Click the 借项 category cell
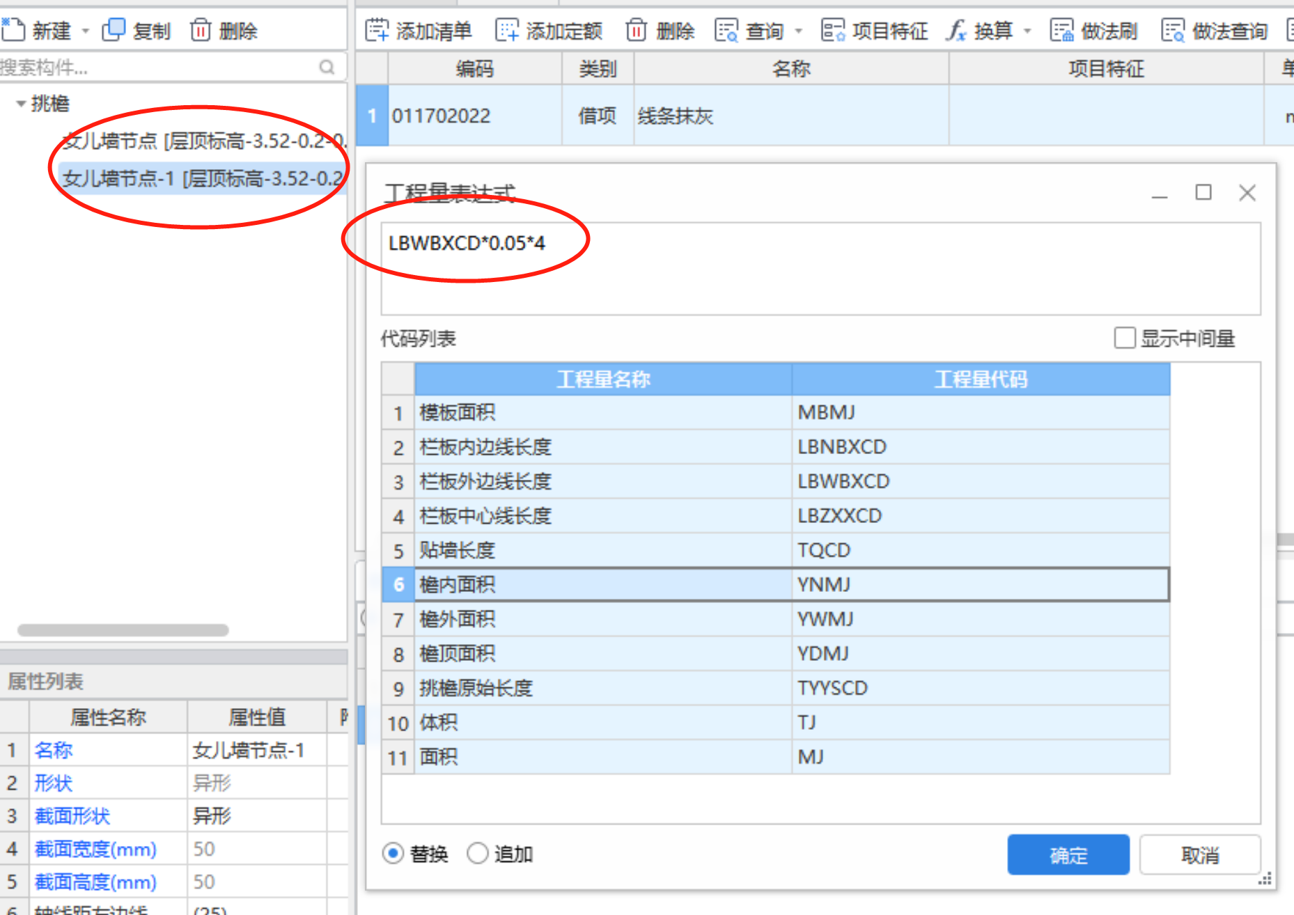The image size is (1294, 915). click(x=598, y=116)
